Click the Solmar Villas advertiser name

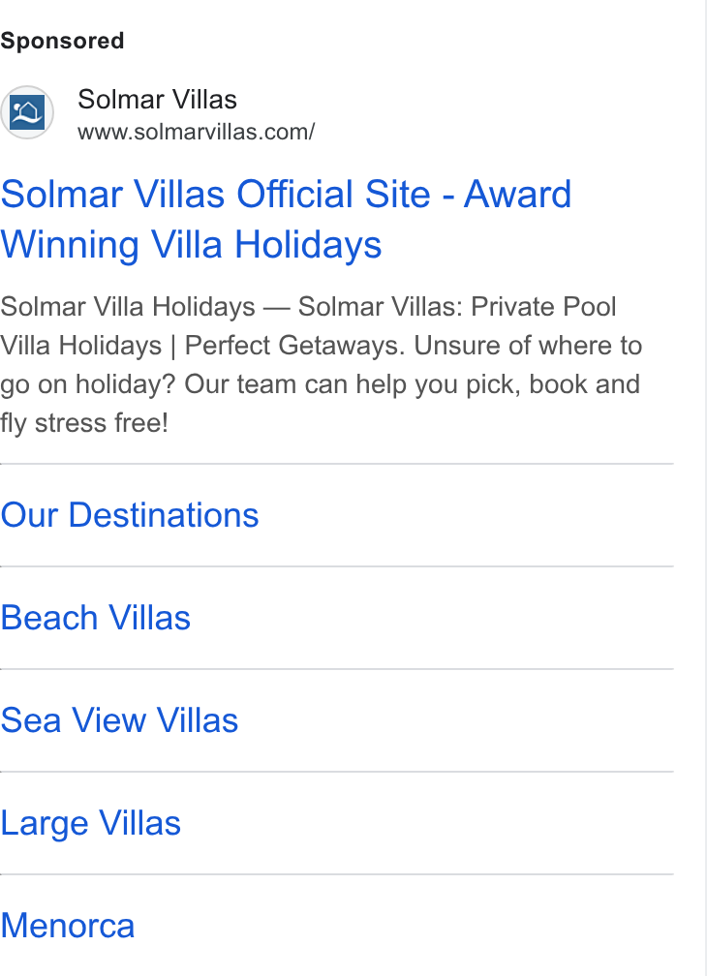pyautogui.click(x=158, y=100)
